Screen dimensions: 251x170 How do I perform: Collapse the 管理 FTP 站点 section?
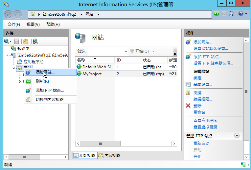click(x=237, y=136)
